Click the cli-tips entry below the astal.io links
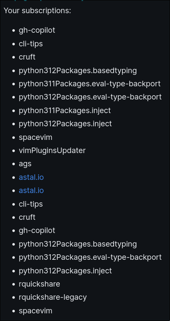The height and width of the screenshot is (321, 170). click(x=31, y=204)
